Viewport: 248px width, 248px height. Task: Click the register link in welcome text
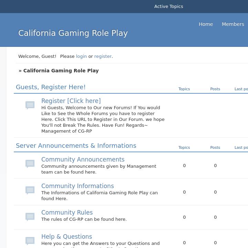pos(103,56)
